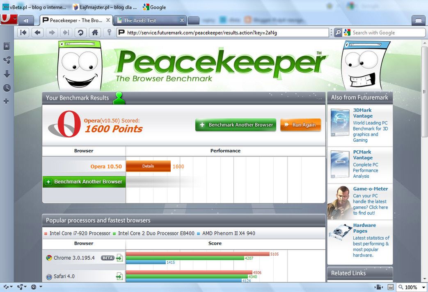Click the Chrome logo icon in the Chrome row
The height and width of the screenshot is (292, 428).
(x=49, y=258)
